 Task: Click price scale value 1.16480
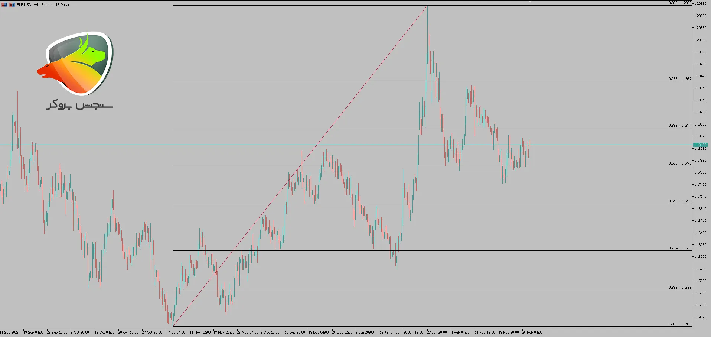pos(700,233)
